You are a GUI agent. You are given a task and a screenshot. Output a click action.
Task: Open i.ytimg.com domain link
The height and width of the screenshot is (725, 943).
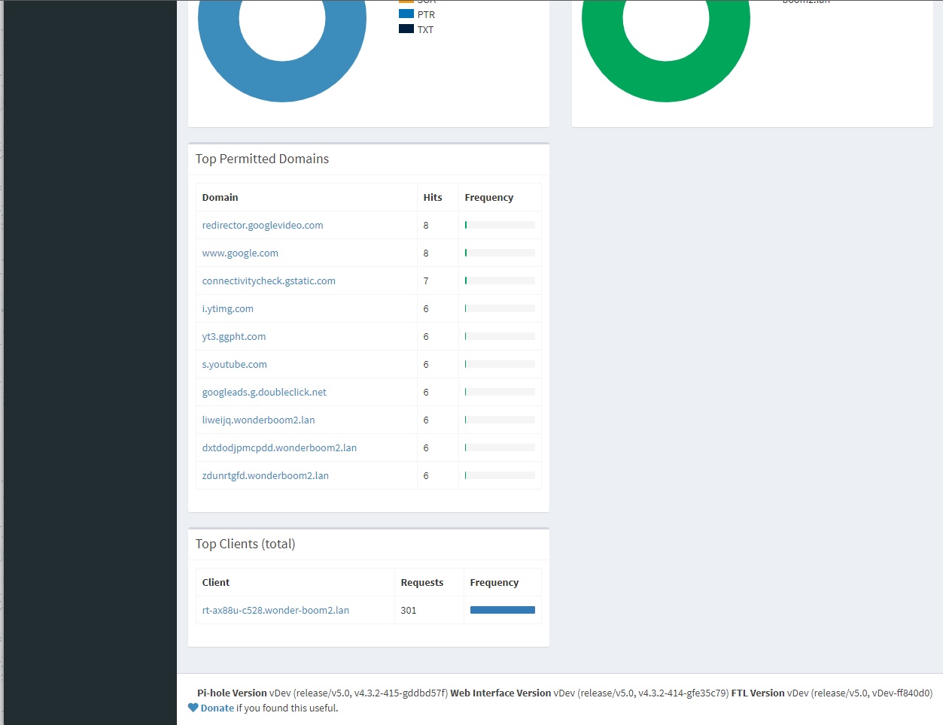(x=227, y=308)
